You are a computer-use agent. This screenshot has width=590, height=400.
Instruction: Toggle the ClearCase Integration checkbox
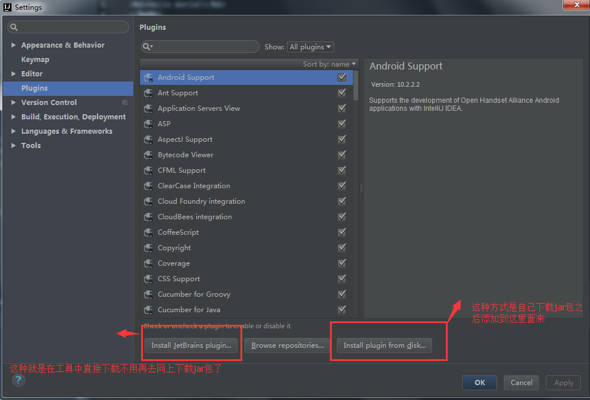[x=342, y=185]
